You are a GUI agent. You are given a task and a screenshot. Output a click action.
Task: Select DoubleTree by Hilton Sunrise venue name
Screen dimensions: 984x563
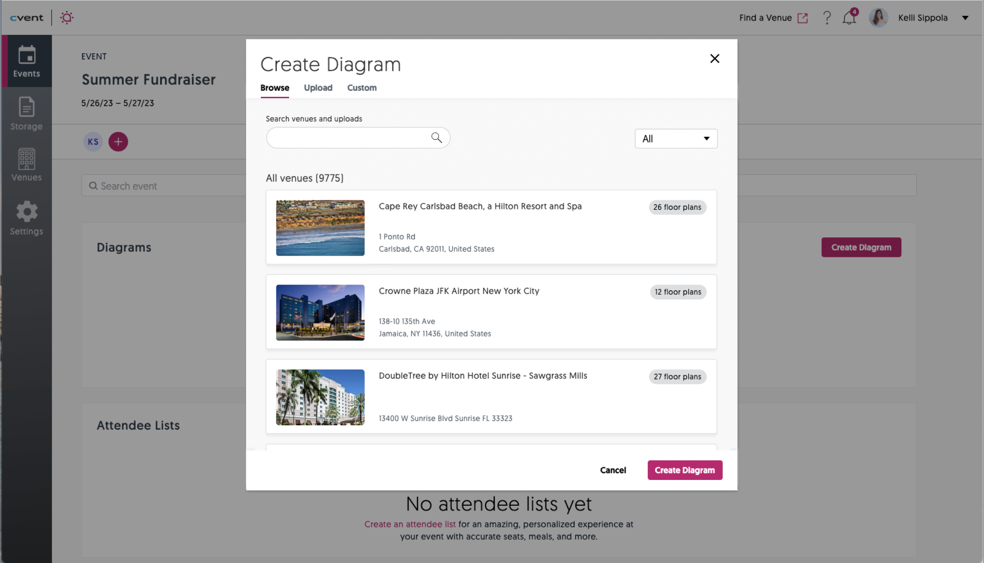[483, 376]
